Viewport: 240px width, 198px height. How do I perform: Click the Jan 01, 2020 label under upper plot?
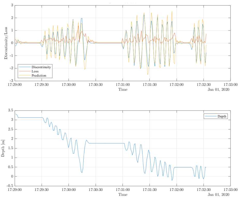(219, 90)
